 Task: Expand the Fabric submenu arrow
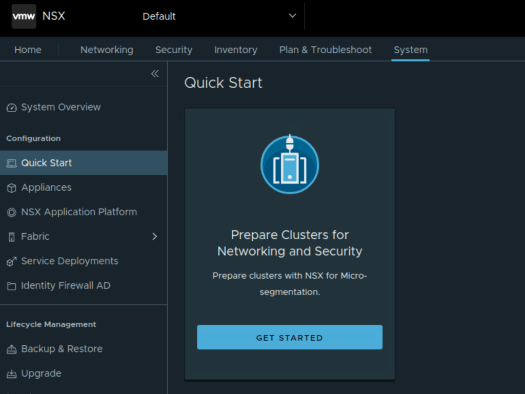point(154,237)
